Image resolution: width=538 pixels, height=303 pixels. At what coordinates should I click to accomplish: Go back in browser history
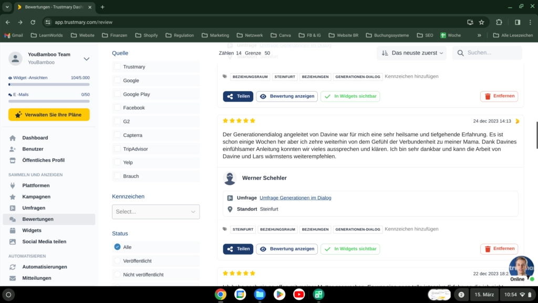click(7, 22)
